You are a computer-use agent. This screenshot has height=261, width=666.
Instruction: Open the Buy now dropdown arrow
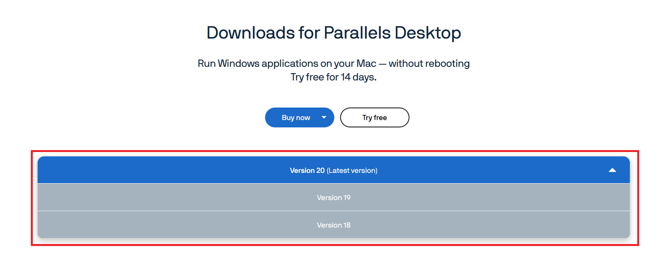point(324,117)
